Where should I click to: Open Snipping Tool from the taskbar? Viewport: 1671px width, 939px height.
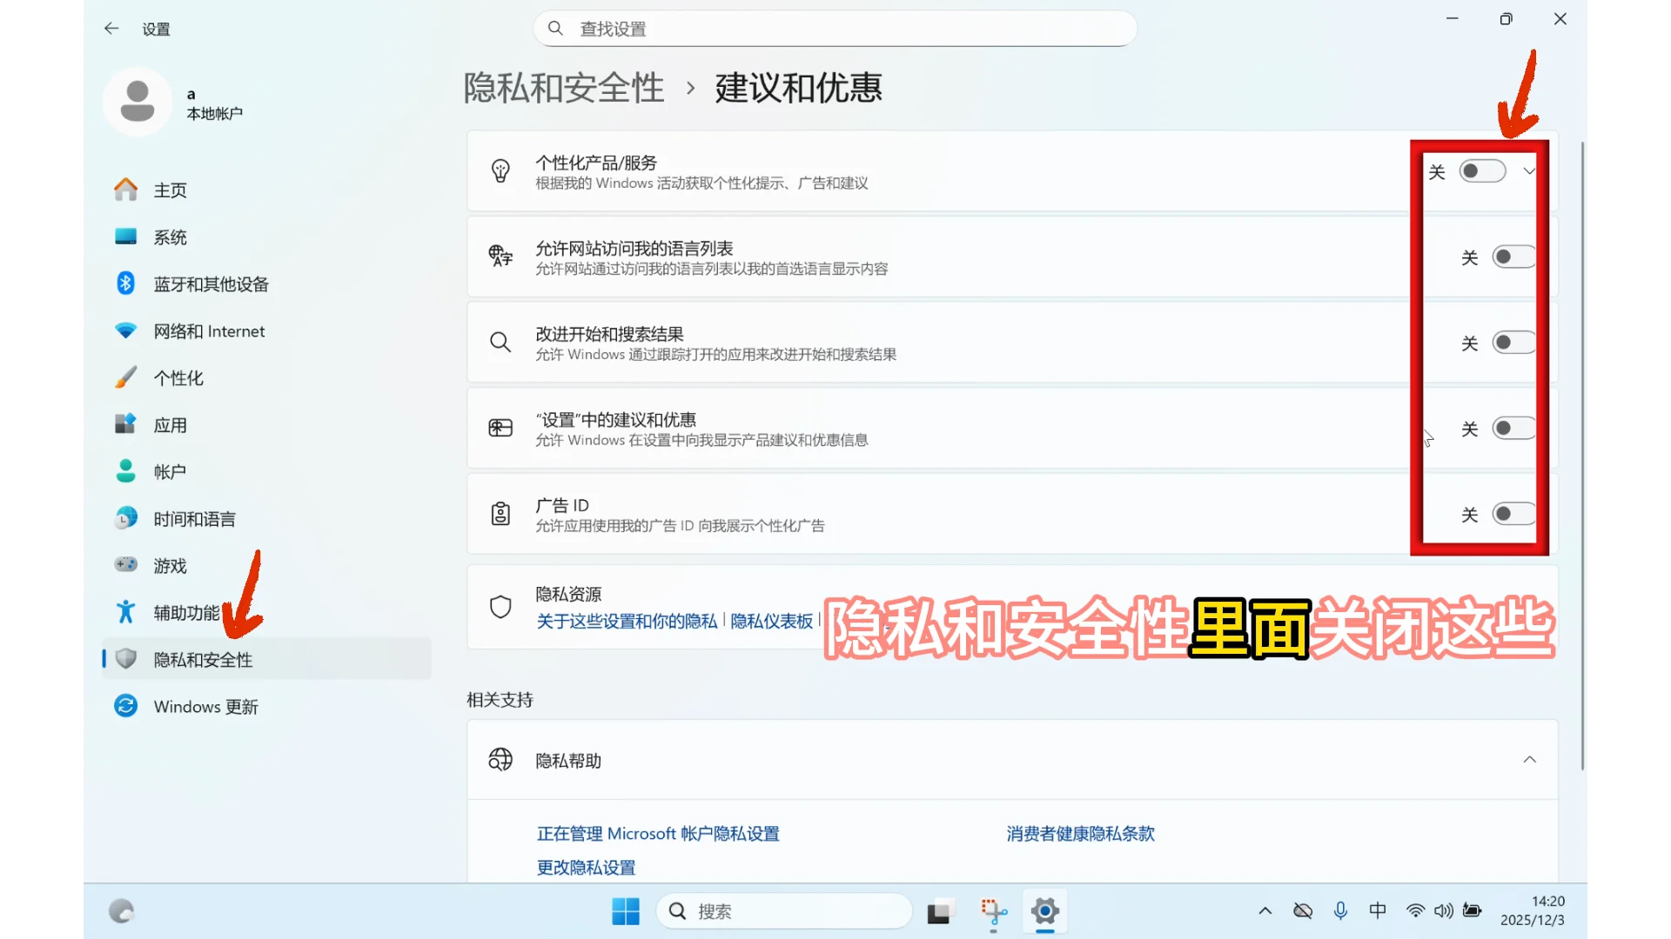[993, 911]
